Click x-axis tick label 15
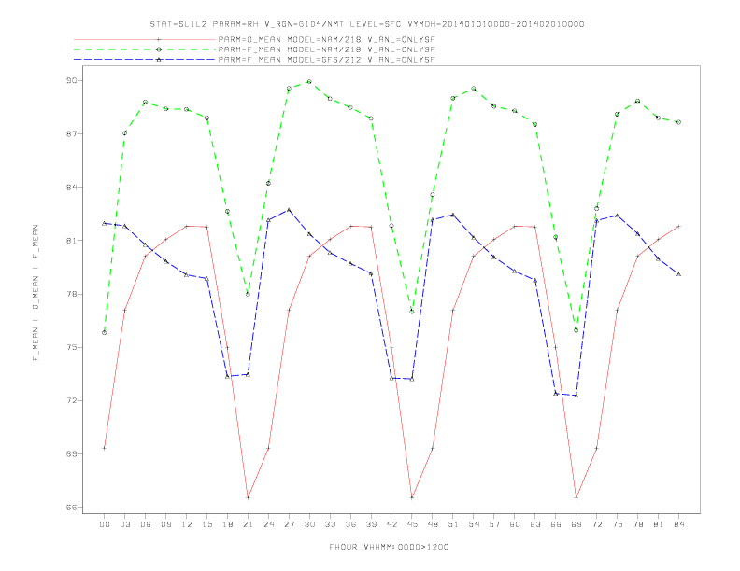Viewport: 740px width, 571px height. coord(206,524)
